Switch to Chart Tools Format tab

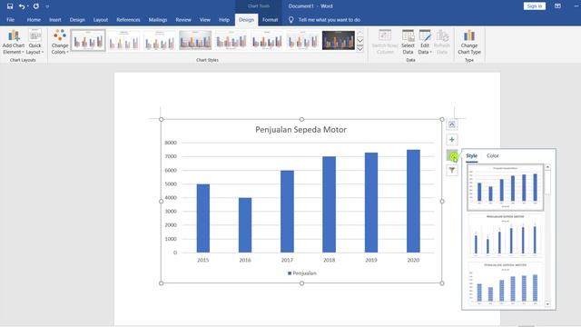pos(271,20)
